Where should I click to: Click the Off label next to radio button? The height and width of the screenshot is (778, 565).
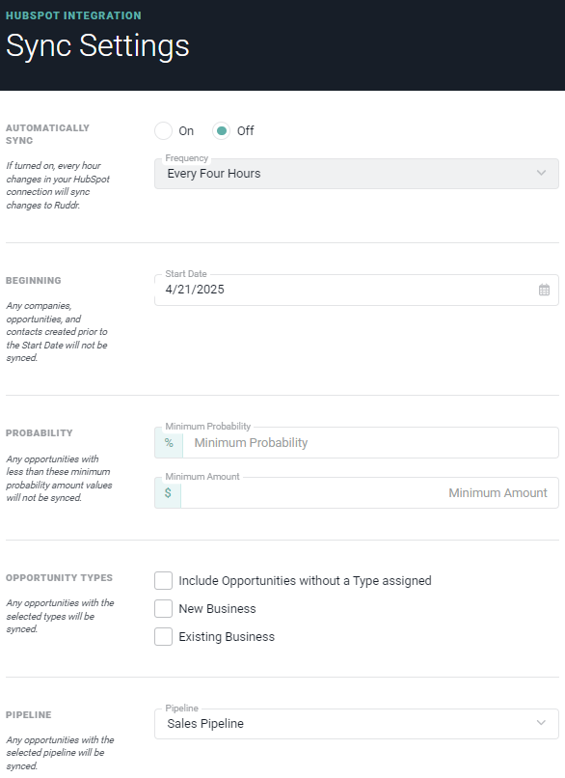click(x=245, y=131)
